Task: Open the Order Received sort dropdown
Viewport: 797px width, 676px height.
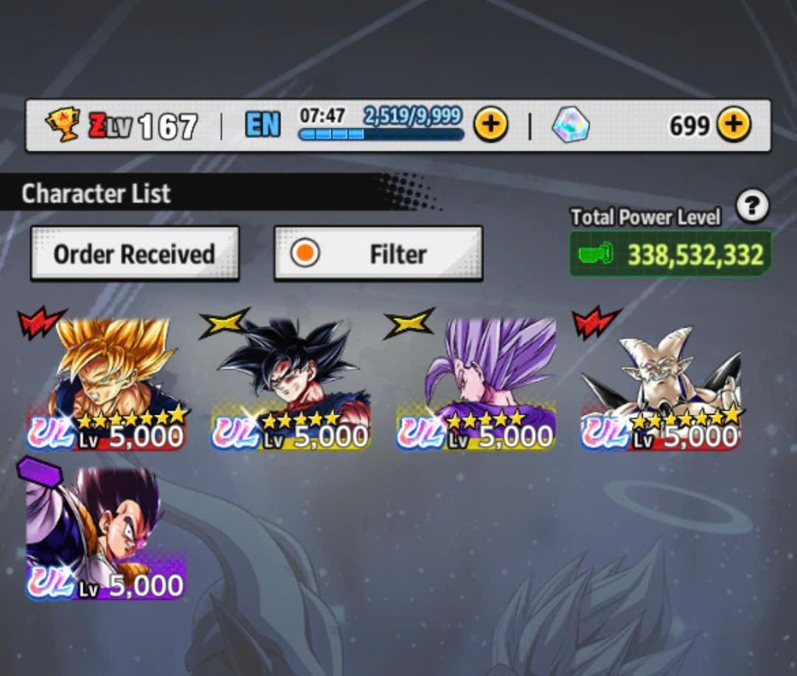Action: point(135,253)
